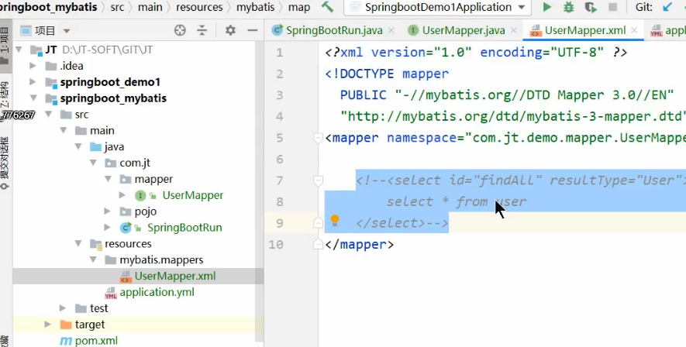686x347 pixels.
Task: Expand the pojo package
Action: point(107,211)
